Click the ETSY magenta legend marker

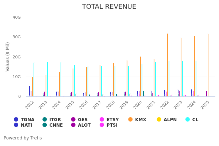(102, 119)
